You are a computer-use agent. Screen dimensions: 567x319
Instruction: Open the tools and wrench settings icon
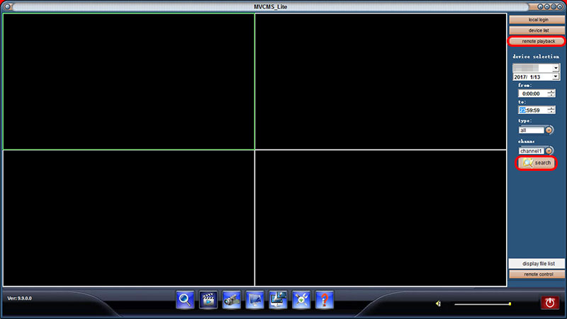pos(301,300)
